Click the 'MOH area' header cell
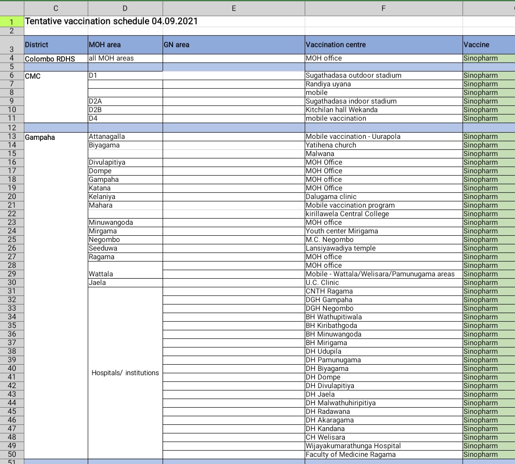Image resolution: width=515 pixels, height=464 pixels. (x=125, y=45)
